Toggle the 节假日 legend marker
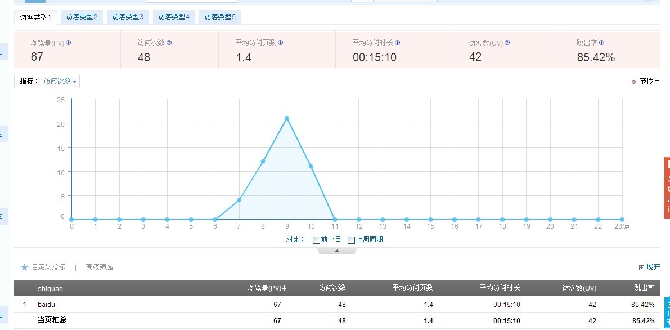 click(x=634, y=82)
